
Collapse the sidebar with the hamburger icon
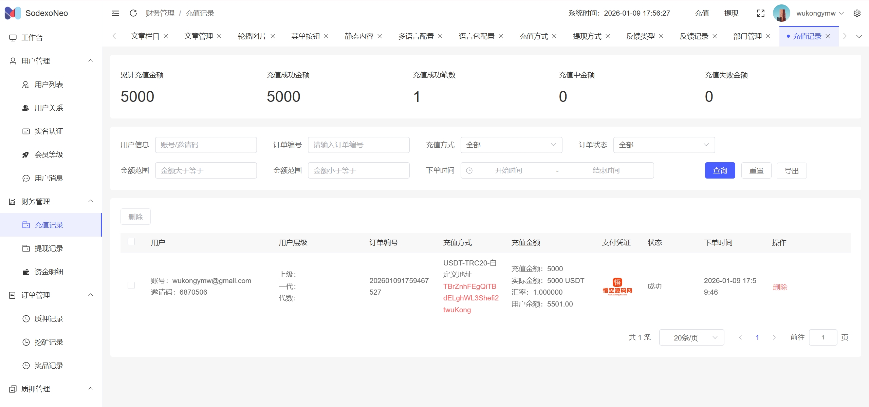click(x=115, y=13)
